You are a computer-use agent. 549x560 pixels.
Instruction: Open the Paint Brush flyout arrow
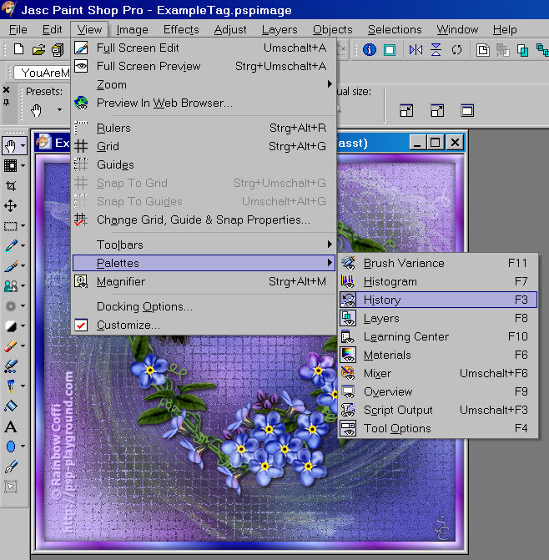(x=23, y=265)
